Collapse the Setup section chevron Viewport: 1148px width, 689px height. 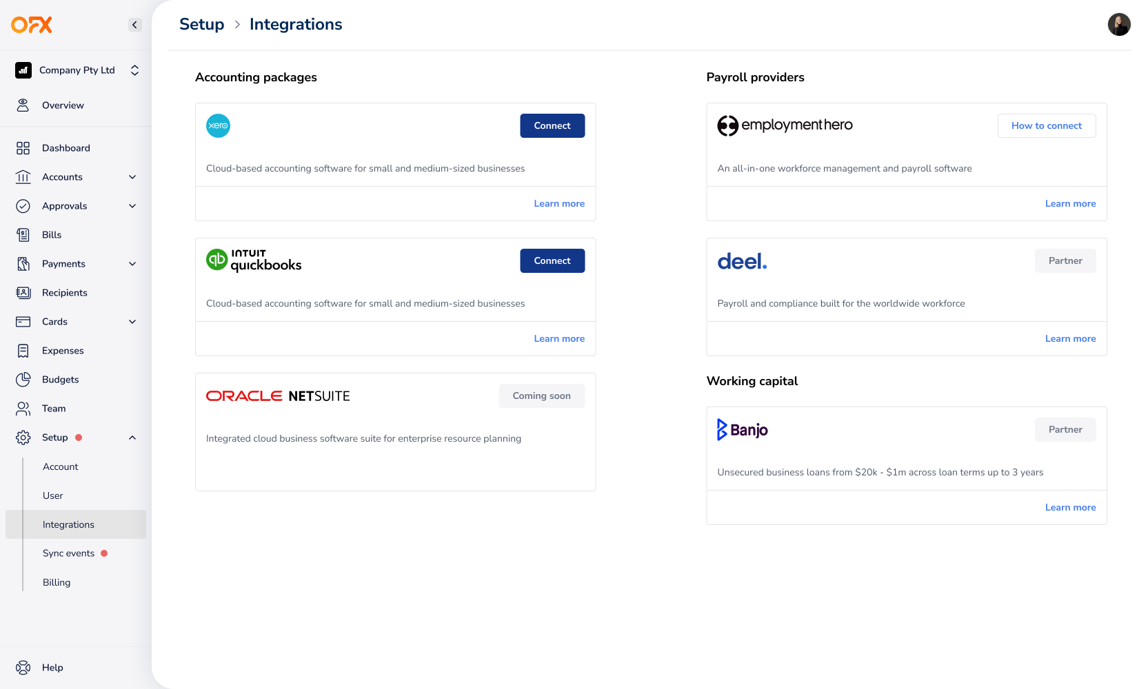tap(132, 438)
